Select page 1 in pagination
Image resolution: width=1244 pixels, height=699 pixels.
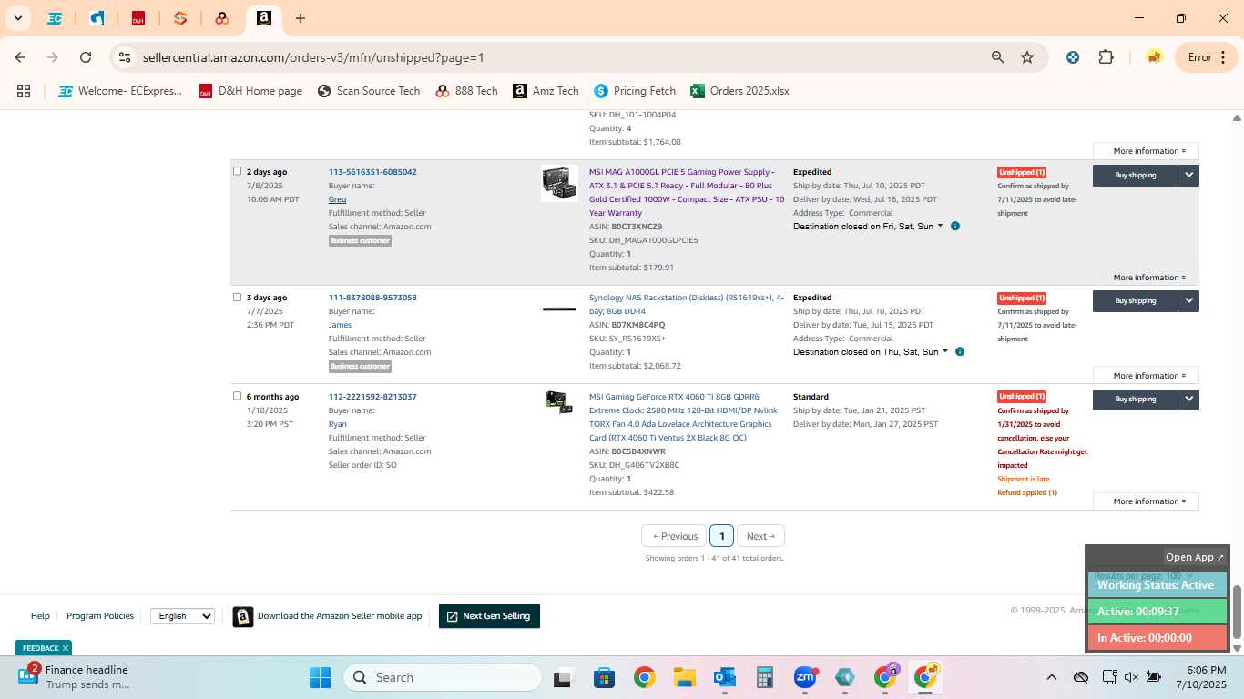[x=721, y=536]
